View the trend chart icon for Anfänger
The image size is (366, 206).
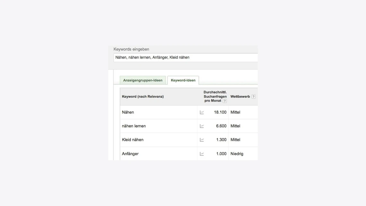click(x=202, y=154)
